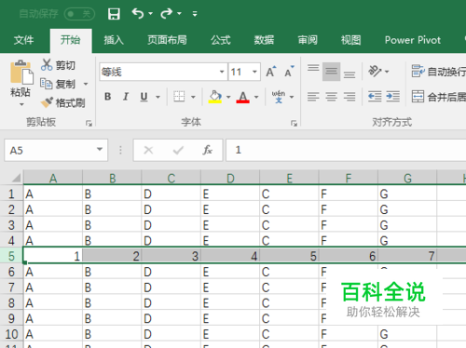Open the 审阅 tab
The width and height of the screenshot is (466, 348).
click(x=308, y=40)
